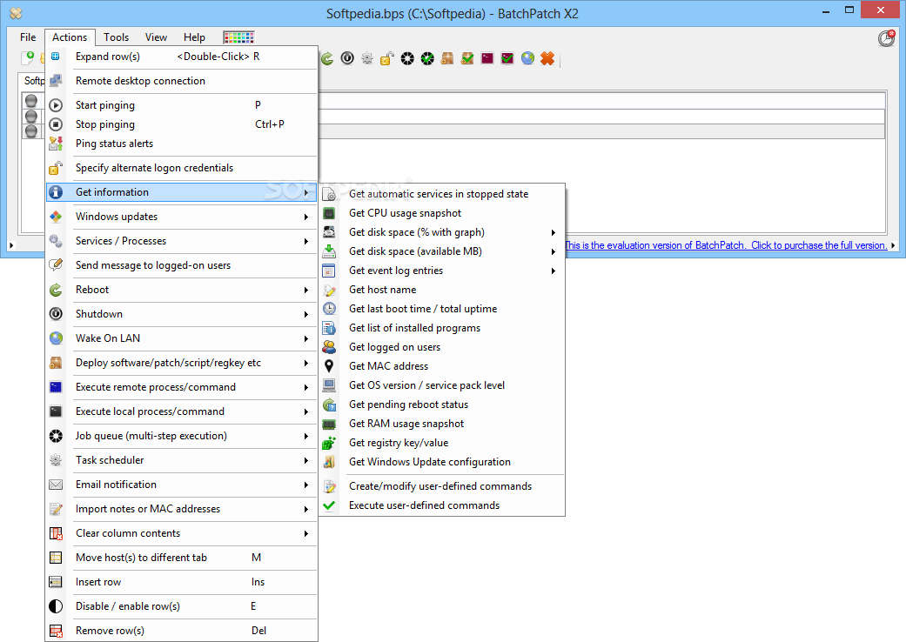
Task: Select Get registry key/value
Action: (442, 443)
